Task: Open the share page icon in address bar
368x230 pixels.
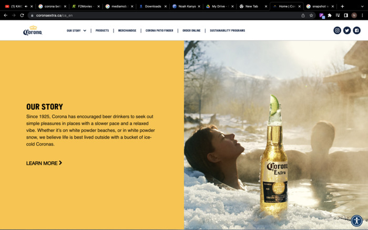Action: click(x=303, y=15)
